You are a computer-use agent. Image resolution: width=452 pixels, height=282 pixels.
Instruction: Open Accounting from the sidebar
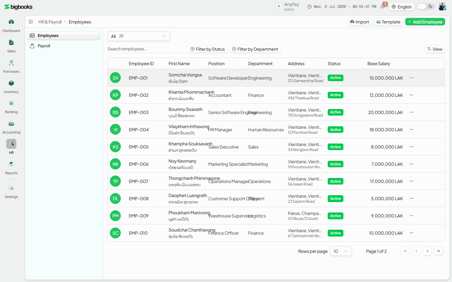click(11, 123)
